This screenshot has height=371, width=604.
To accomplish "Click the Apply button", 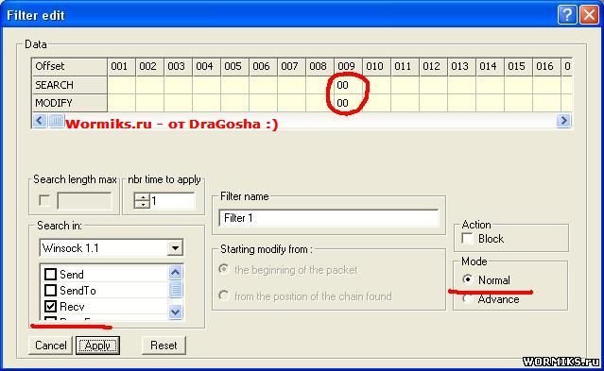I will (x=97, y=346).
